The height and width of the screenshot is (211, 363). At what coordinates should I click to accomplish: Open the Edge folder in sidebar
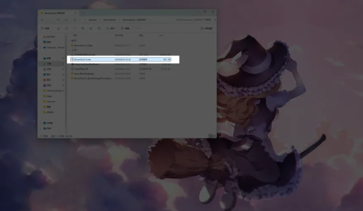[48, 96]
